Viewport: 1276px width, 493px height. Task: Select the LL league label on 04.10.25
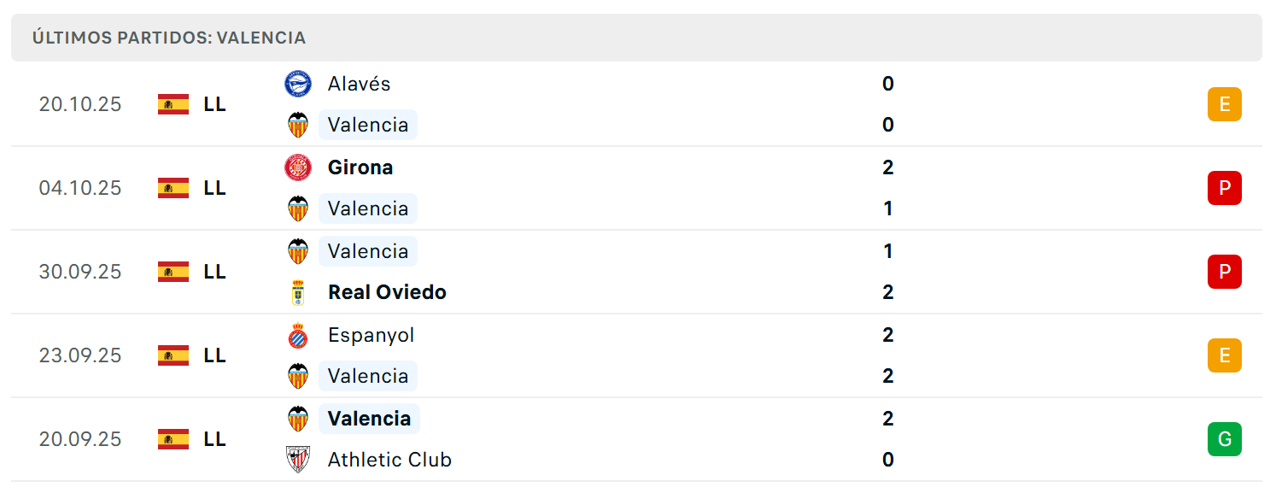tap(215, 188)
